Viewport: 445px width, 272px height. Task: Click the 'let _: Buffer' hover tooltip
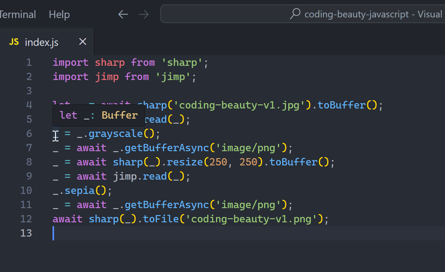pos(99,115)
